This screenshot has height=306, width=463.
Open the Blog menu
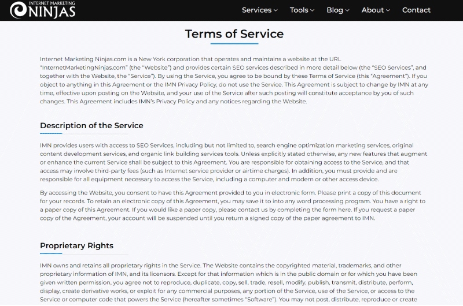335,10
